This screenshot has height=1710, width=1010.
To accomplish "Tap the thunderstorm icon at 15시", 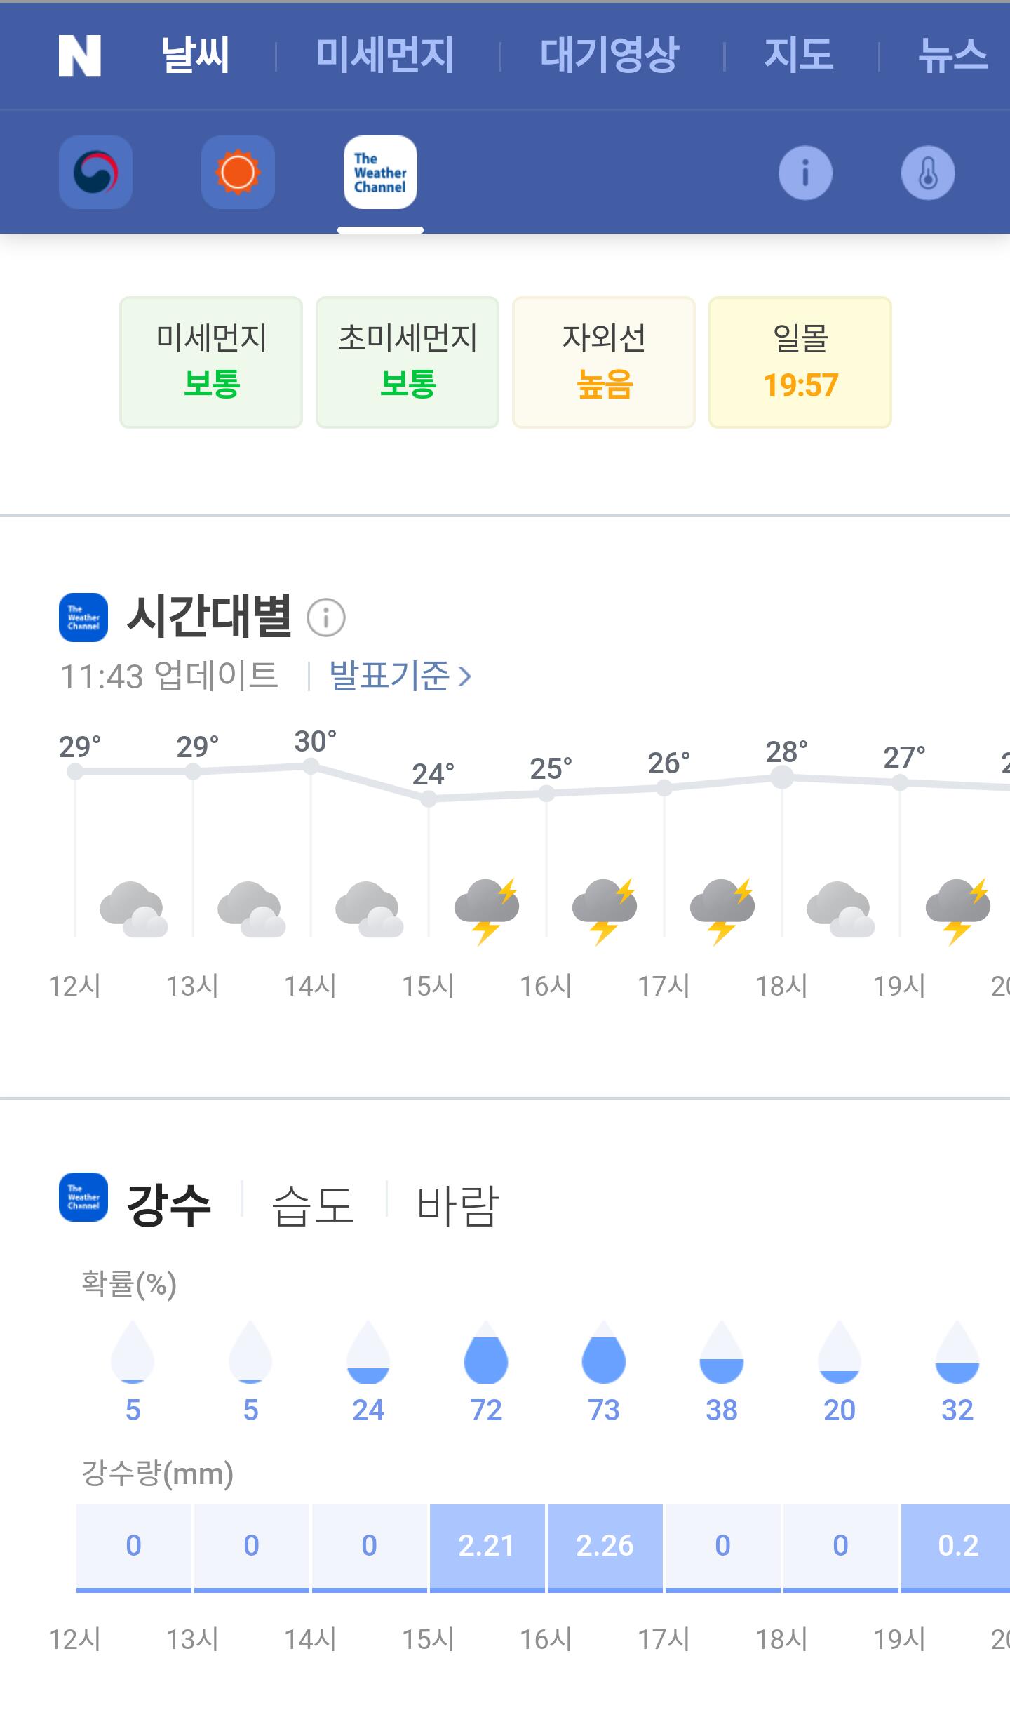I will coord(487,909).
